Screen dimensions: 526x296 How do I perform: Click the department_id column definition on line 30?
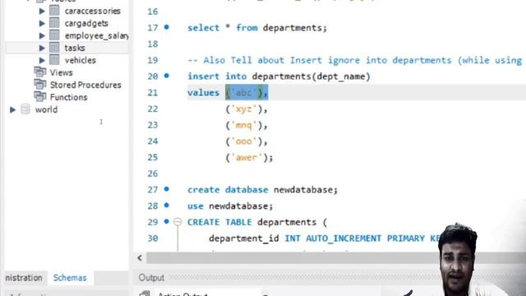point(325,238)
